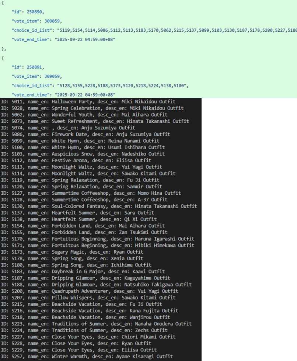
Task: Click the row for ID 5028 Spring Celebration
Action: click(x=92, y=108)
